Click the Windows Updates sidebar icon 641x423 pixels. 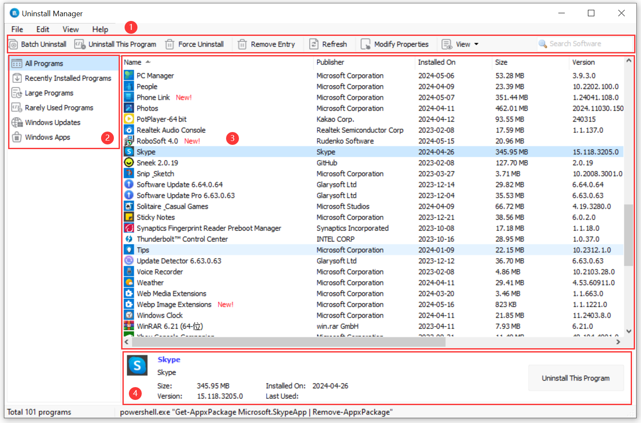point(17,122)
